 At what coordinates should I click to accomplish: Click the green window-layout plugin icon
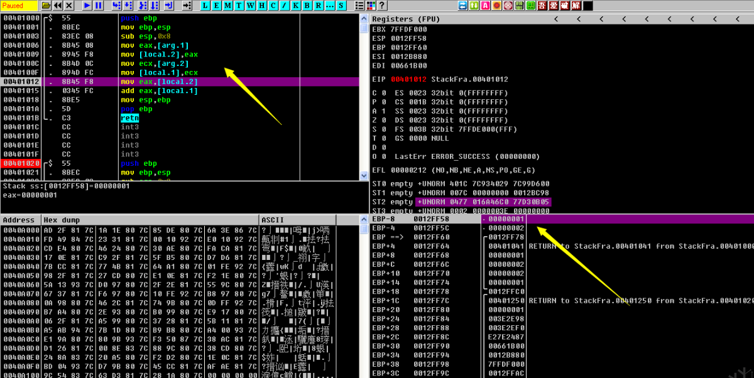530,6
